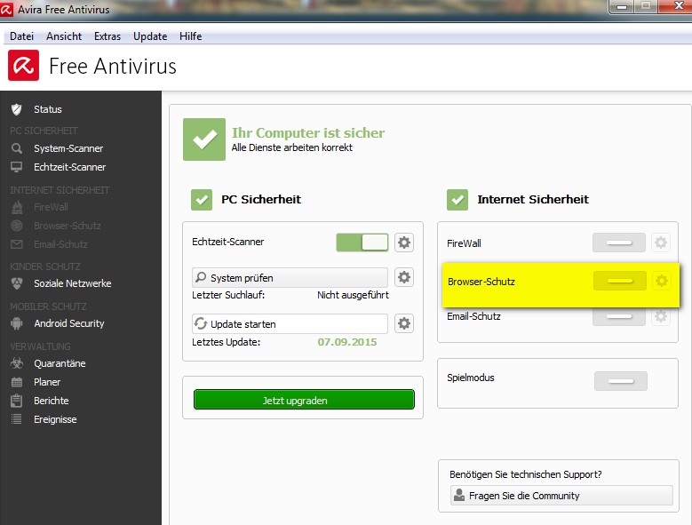The height and width of the screenshot is (525, 692).
Task: Click Fragen Sie die Community button
Action: click(561, 496)
